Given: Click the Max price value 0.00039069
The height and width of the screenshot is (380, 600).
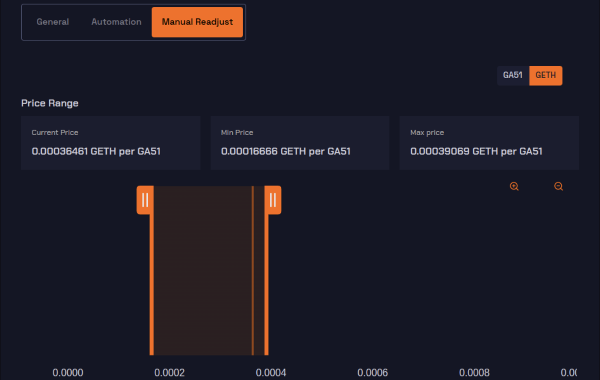Looking at the screenshot, I should tap(476, 151).
